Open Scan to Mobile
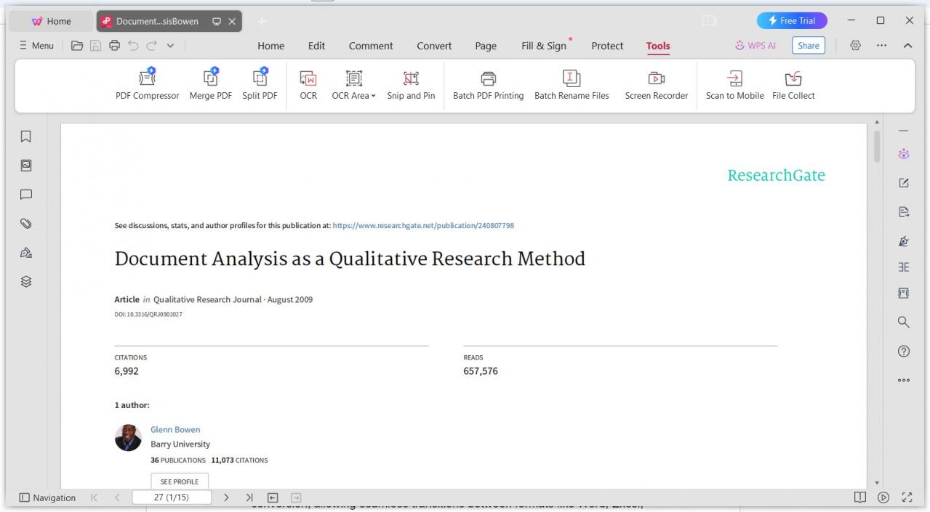 coord(735,84)
